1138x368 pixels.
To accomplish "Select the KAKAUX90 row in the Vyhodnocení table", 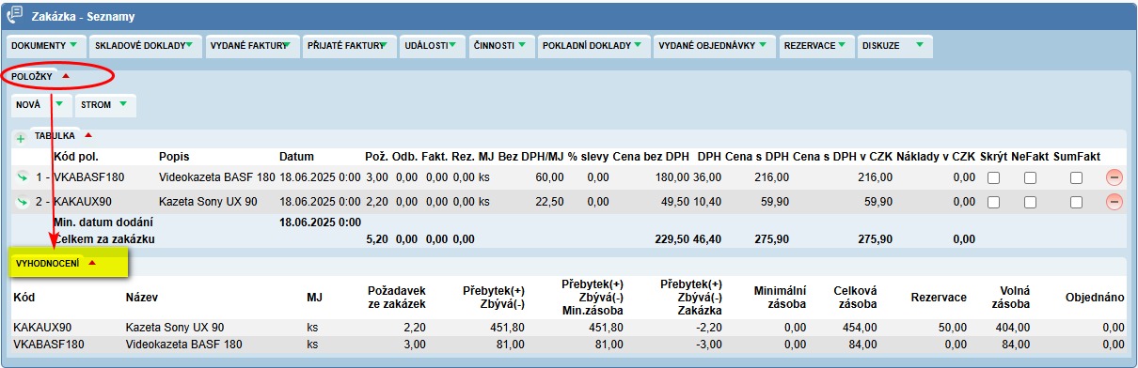I will pos(569,328).
